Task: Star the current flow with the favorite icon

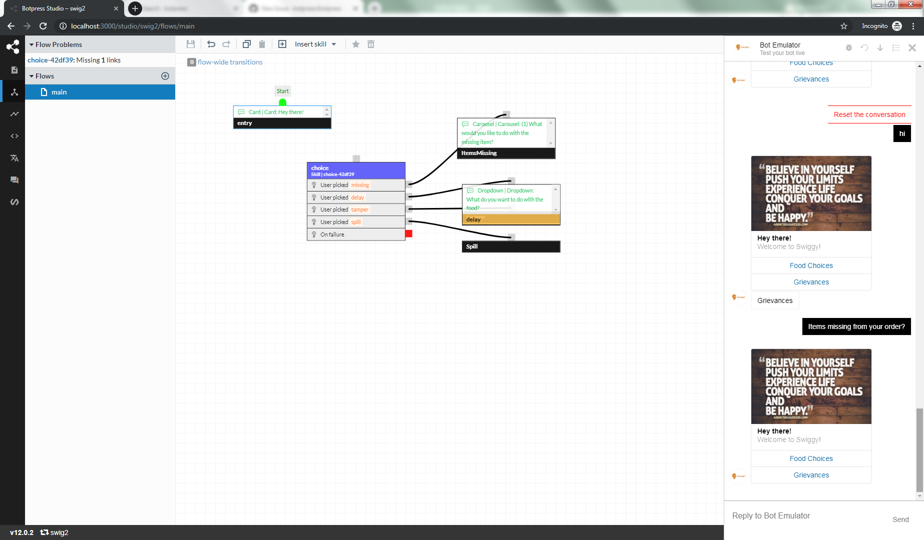Action: (x=355, y=44)
